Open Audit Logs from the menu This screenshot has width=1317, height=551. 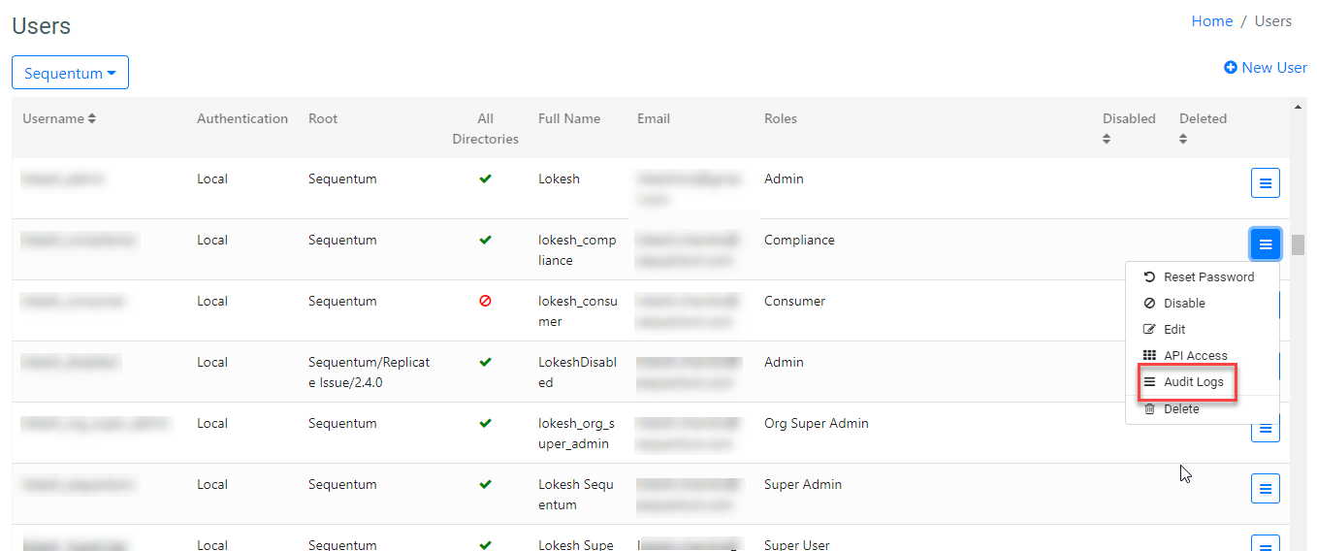click(1193, 382)
